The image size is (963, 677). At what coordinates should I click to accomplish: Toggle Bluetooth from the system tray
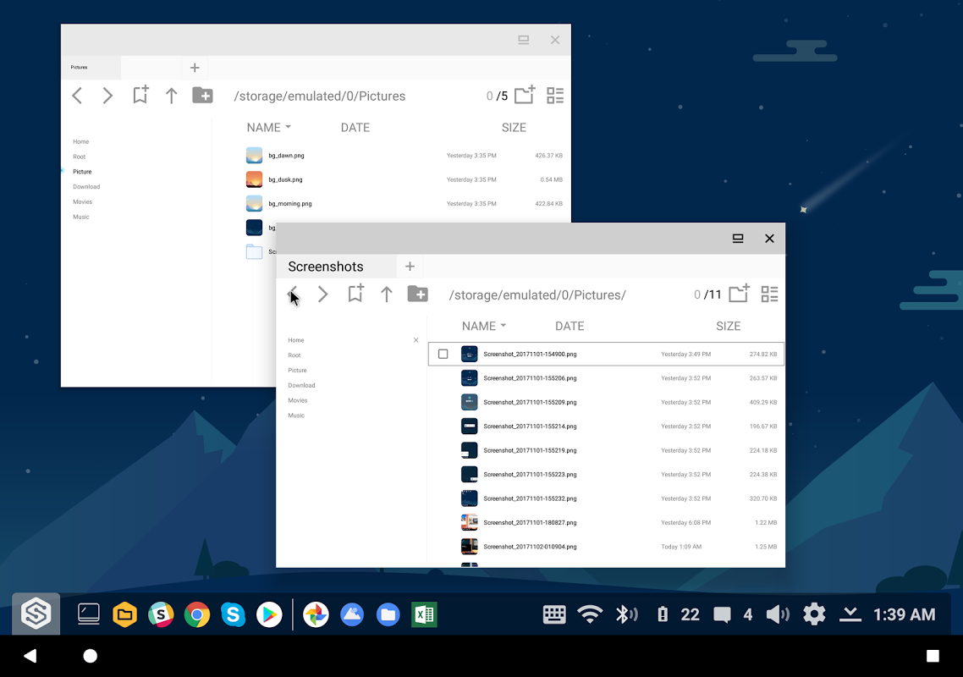click(x=628, y=614)
